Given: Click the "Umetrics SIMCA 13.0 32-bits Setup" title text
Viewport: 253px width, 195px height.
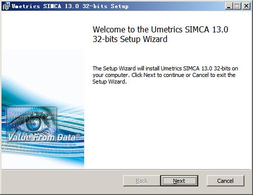Looking at the screenshot, I should 70,6.
